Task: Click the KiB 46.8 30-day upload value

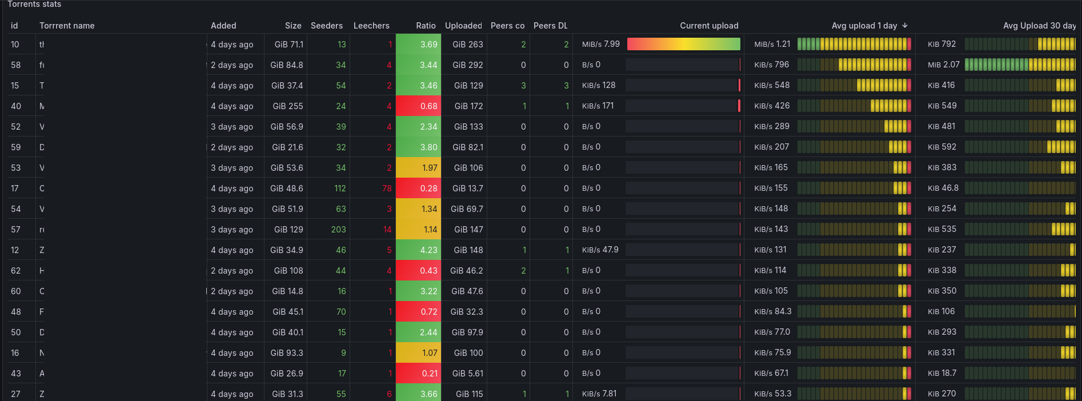Action: tap(943, 188)
